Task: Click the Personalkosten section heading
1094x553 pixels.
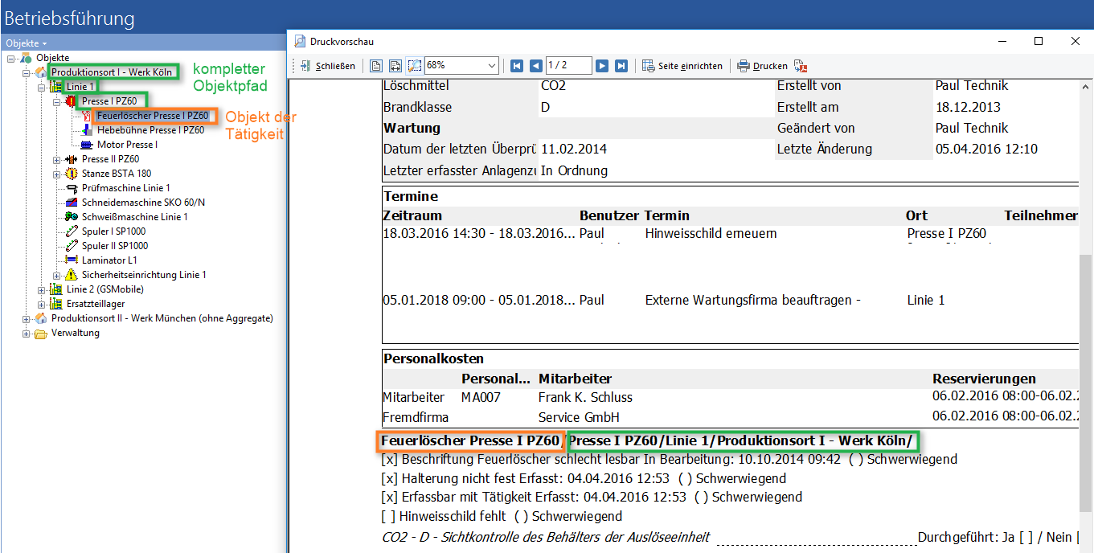Action: click(434, 358)
